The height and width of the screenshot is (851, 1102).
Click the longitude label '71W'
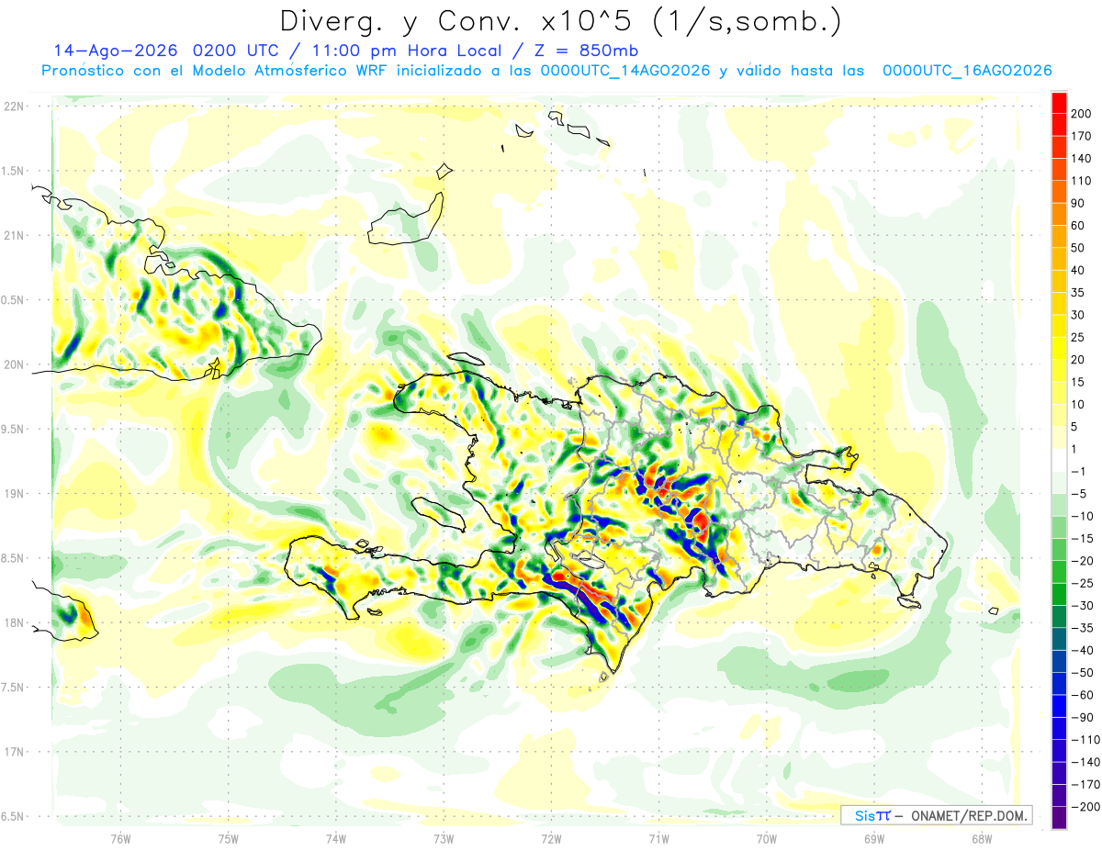[x=658, y=839]
